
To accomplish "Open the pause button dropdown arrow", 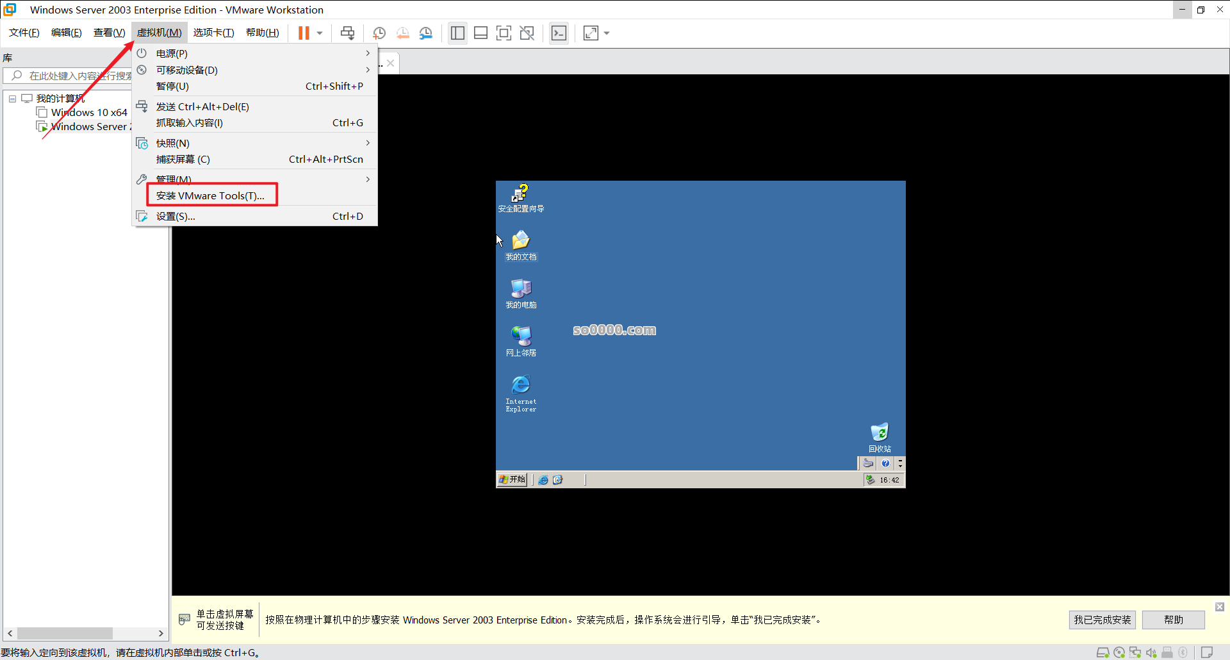I will (318, 33).
